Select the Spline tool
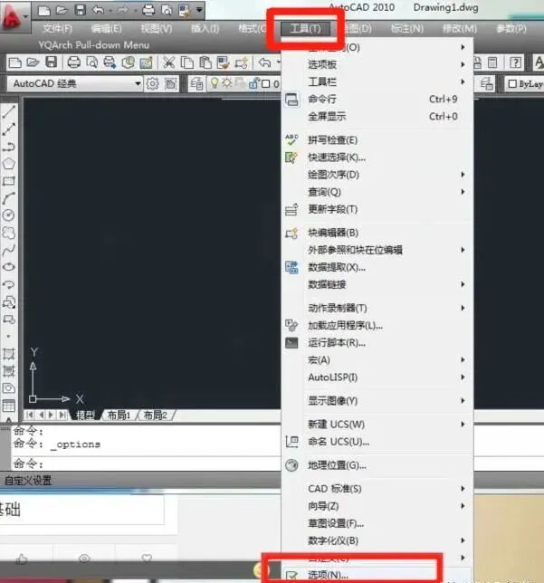The width and height of the screenshot is (544, 583). (x=9, y=250)
